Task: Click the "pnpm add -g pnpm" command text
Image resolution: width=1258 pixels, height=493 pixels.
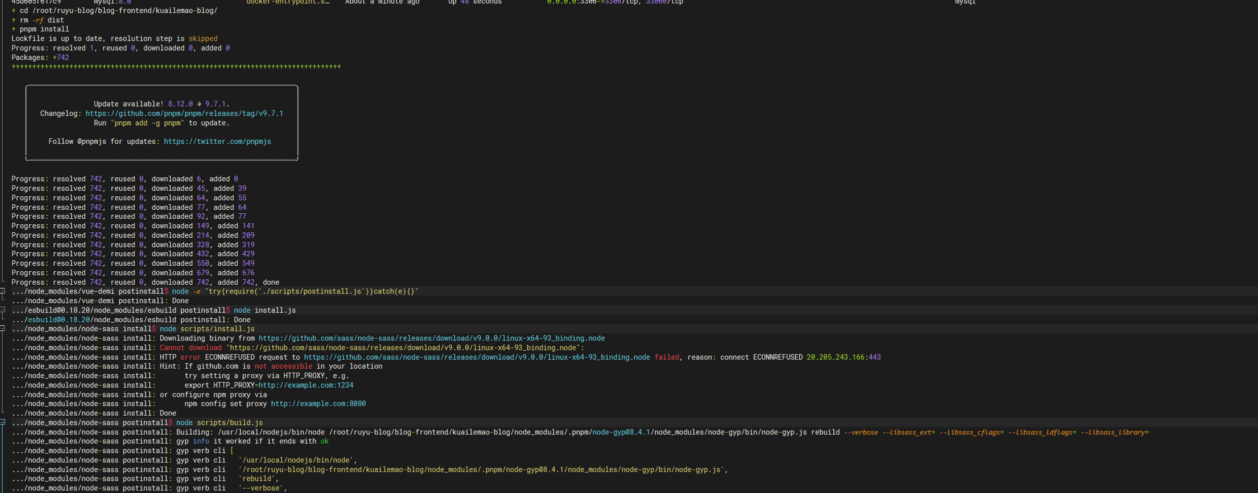Action: coord(147,123)
